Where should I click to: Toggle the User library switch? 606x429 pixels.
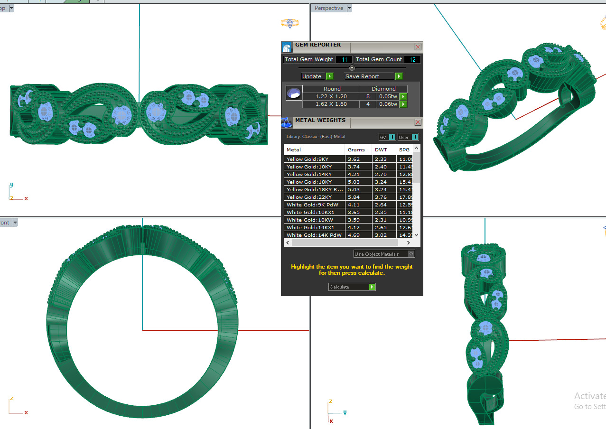coord(408,137)
